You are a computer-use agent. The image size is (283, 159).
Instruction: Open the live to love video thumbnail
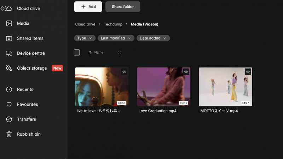[x=102, y=87]
